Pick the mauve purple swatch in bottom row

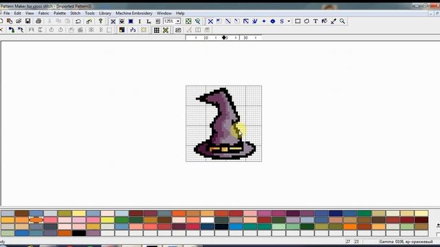pyautogui.click(x=93, y=233)
